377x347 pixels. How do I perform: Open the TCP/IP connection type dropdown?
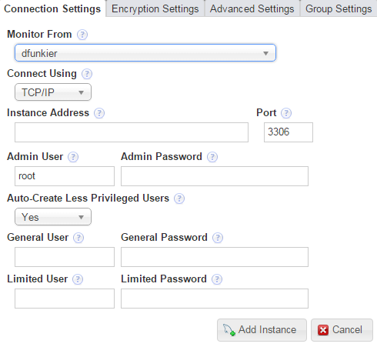click(x=53, y=92)
